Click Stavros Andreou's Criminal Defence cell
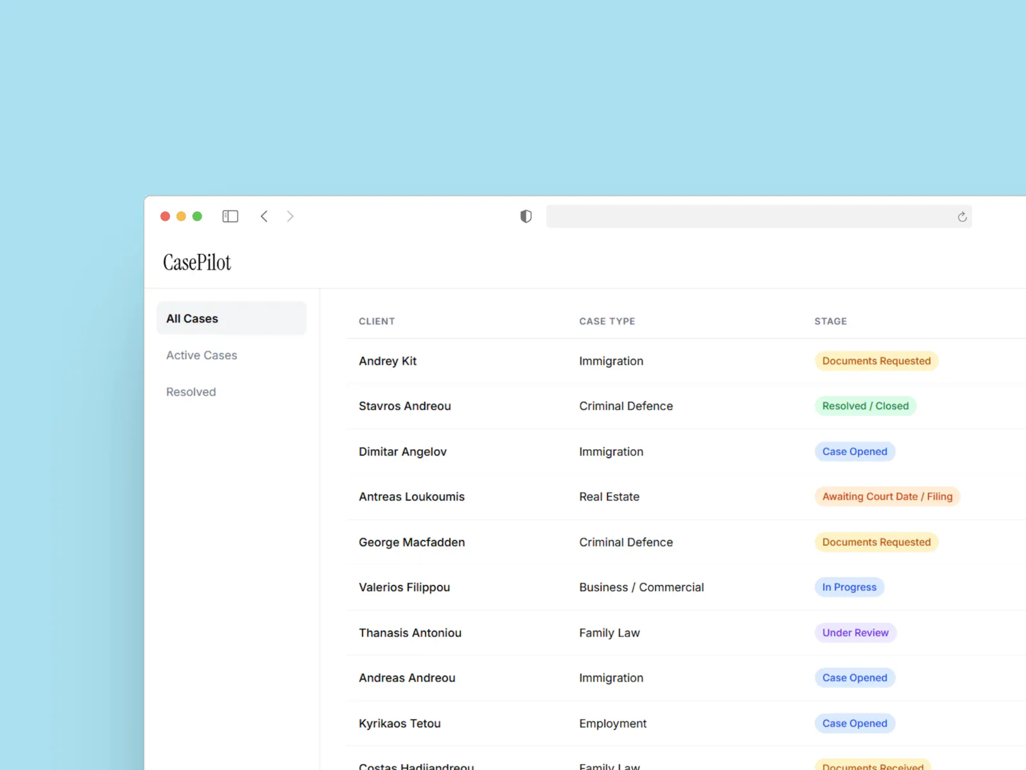The image size is (1026, 770). [626, 406]
